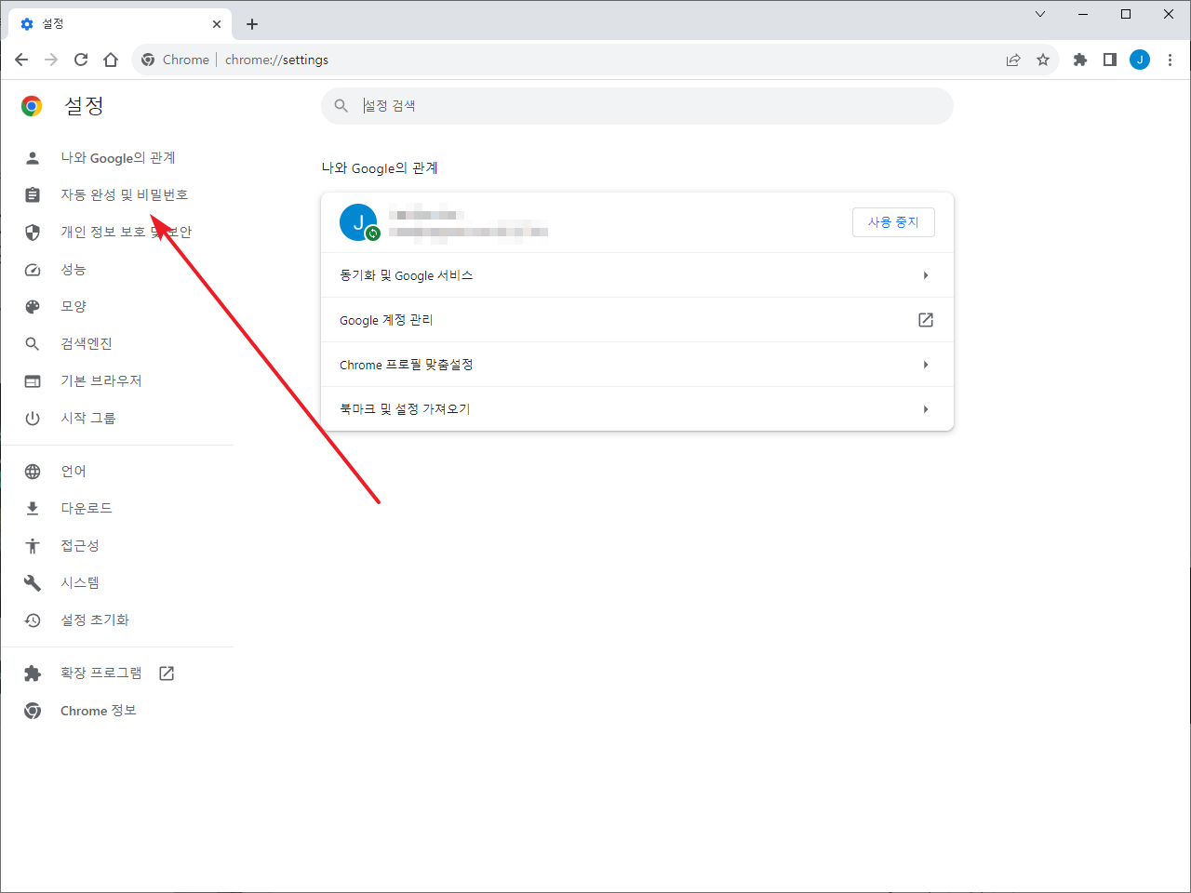Bookmark this page with the star icon
1191x893 pixels.
(x=1043, y=60)
